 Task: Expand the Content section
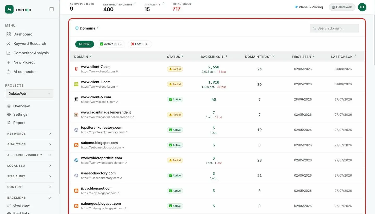point(29,187)
